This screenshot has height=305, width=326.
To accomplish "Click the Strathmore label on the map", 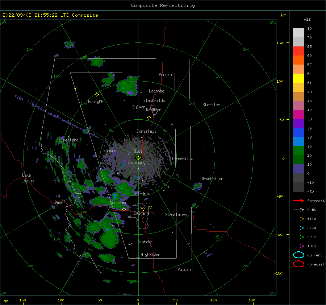I will (x=176, y=215).
